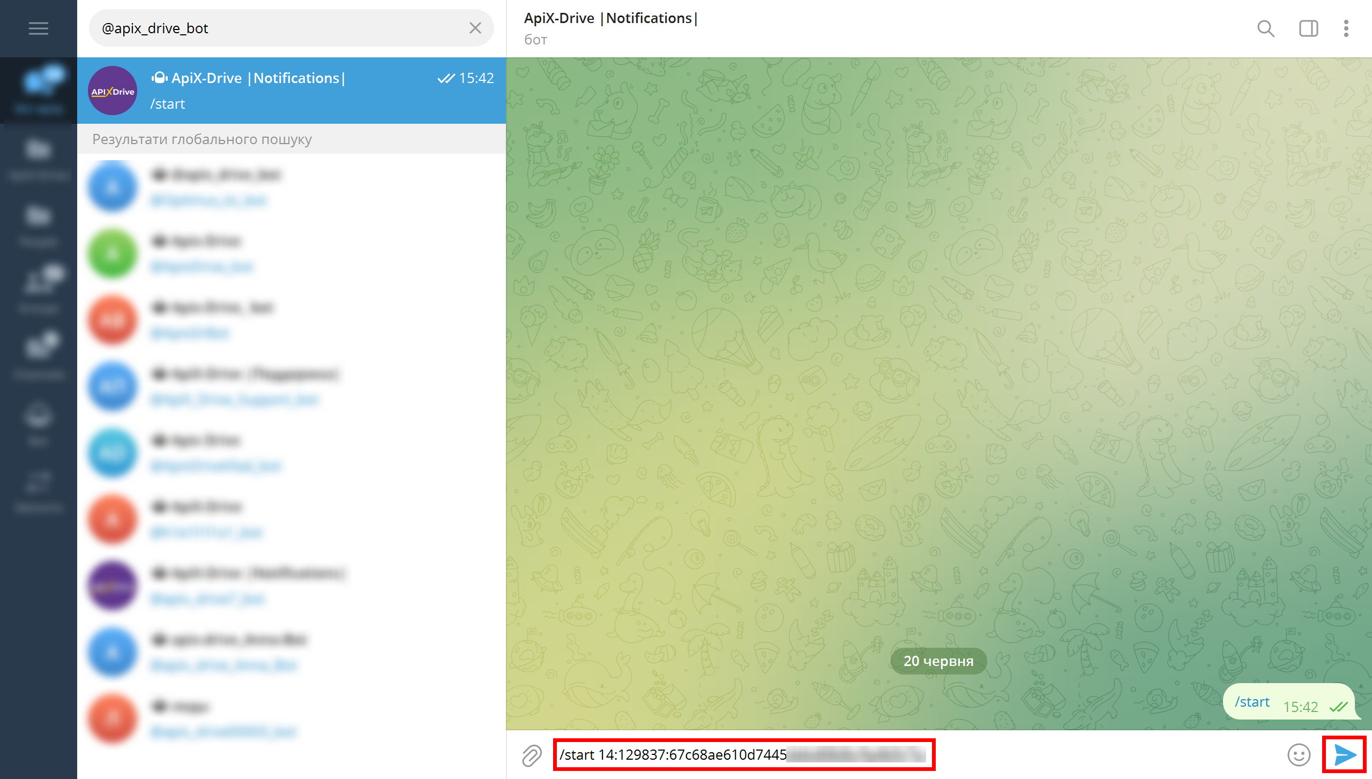1372x779 pixels.
Task: Open the search panel
Action: (1266, 27)
